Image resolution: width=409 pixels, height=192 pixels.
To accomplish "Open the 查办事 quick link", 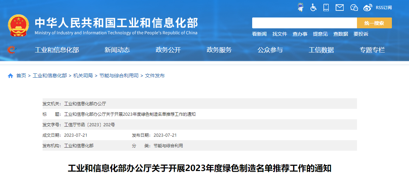I will (x=300, y=34).
